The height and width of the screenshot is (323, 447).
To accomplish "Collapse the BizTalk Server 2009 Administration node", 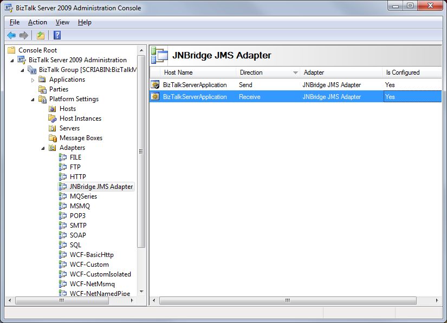I will pos(12,61).
